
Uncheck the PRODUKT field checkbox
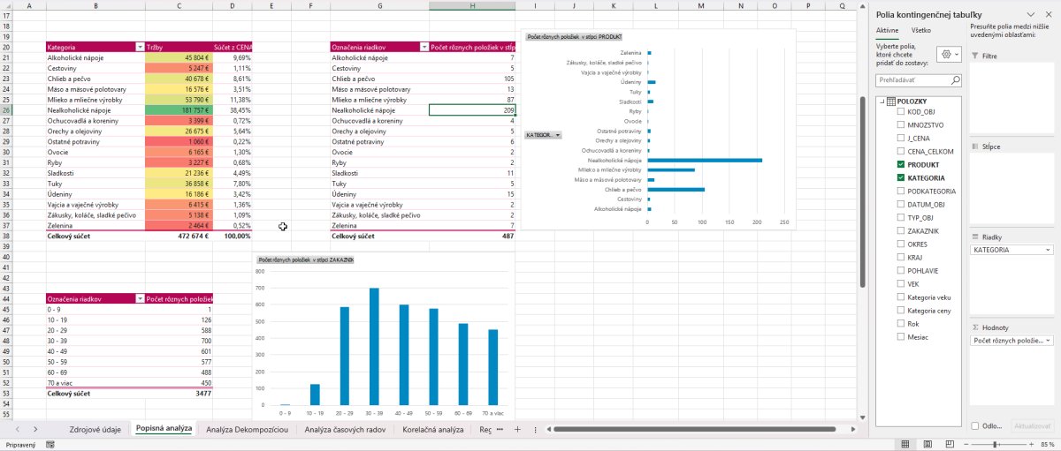[x=900, y=165]
